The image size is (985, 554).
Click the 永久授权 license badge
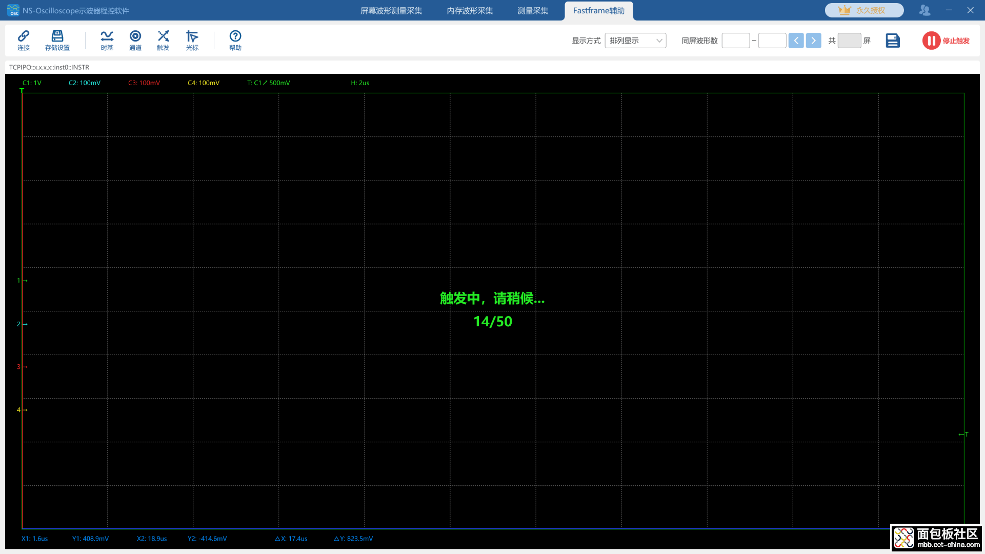point(864,10)
